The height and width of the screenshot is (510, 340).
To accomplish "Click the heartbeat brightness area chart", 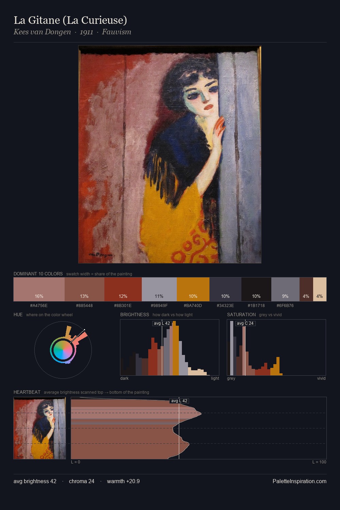I will (x=199, y=428).
